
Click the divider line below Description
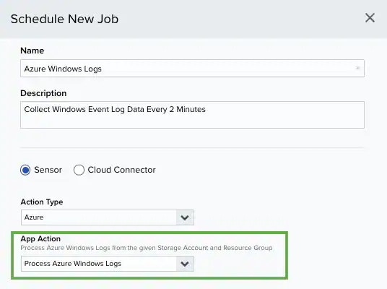click(x=192, y=148)
